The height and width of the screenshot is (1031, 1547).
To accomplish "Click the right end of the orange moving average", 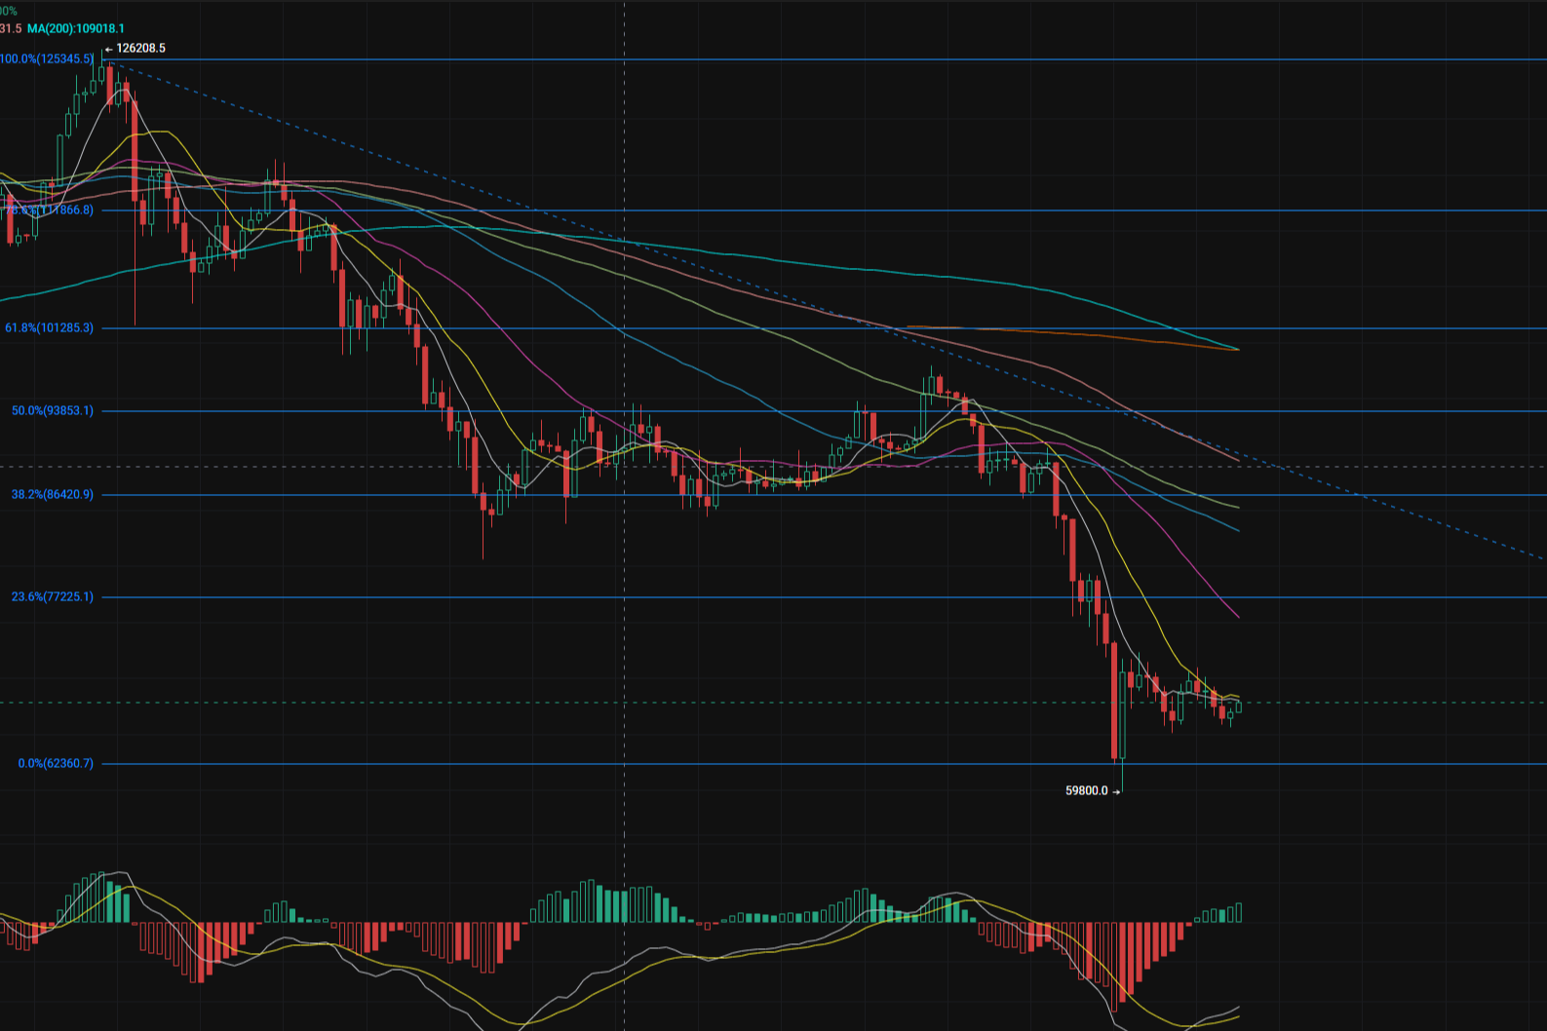I will [x=1237, y=349].
